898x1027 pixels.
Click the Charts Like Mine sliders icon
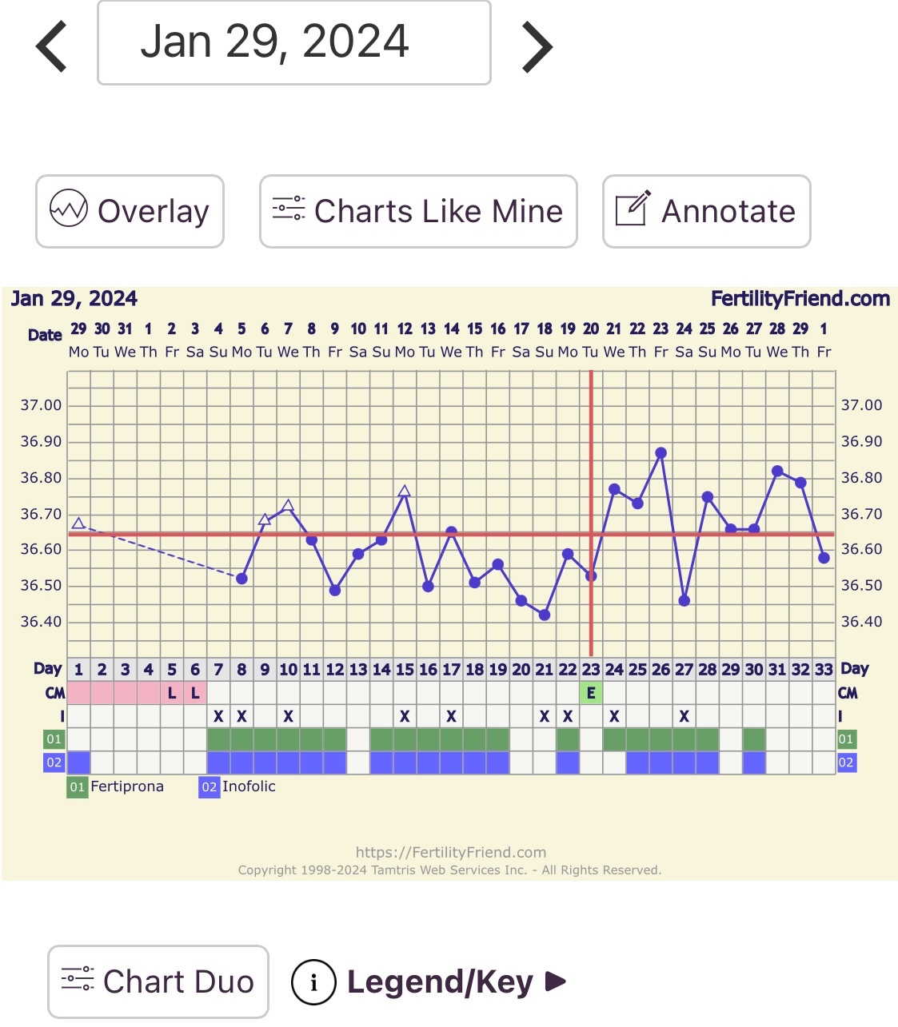[289, 209]
